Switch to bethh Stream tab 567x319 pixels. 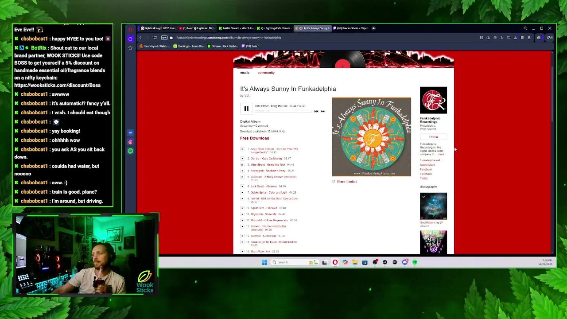236,28
